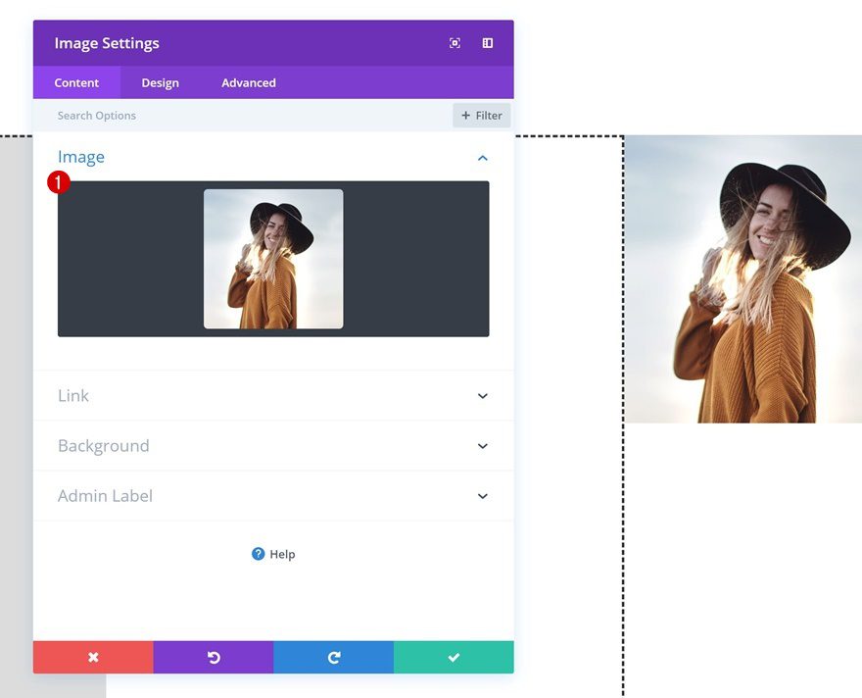Expand the Admin Label section
Screen dimensions: 862x698
tap(482, 495)
